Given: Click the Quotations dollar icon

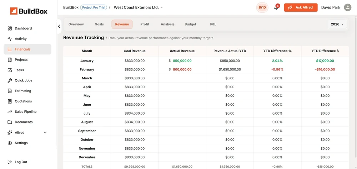Looking at the screenshot, I should click(10, 101).
